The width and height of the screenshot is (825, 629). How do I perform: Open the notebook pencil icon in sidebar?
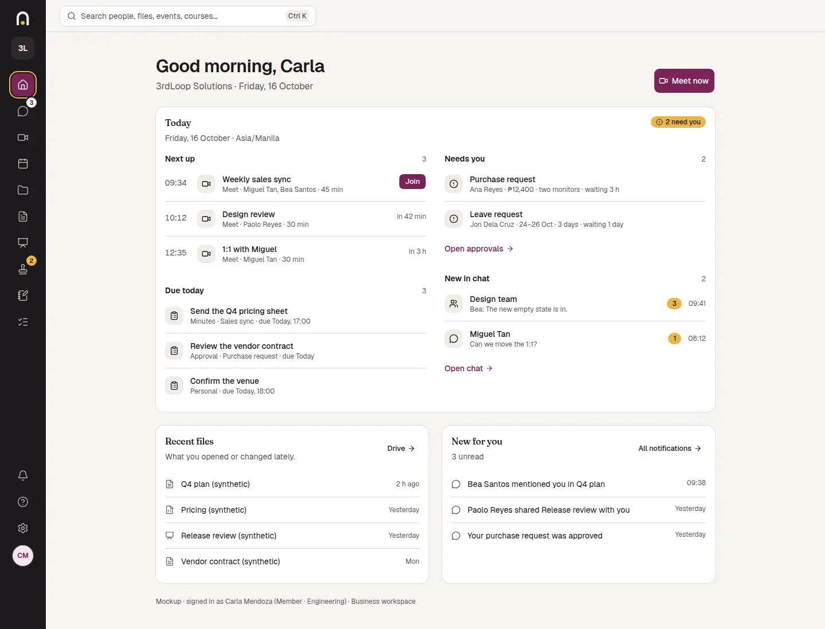click(x=23, y=296)
